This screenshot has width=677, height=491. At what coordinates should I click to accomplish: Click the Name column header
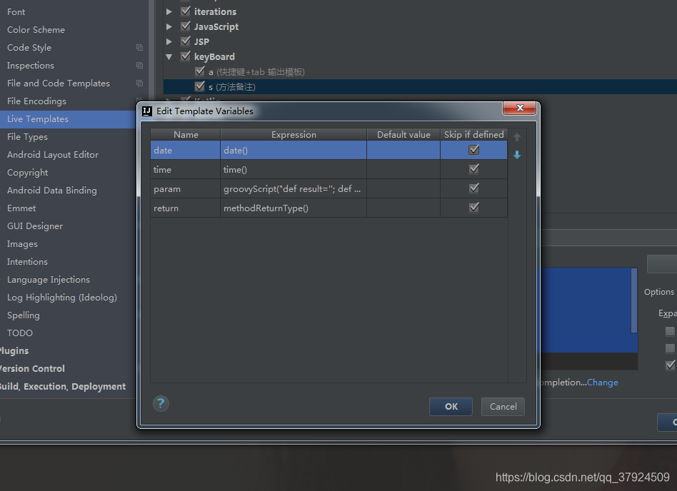tap(186, 135)
